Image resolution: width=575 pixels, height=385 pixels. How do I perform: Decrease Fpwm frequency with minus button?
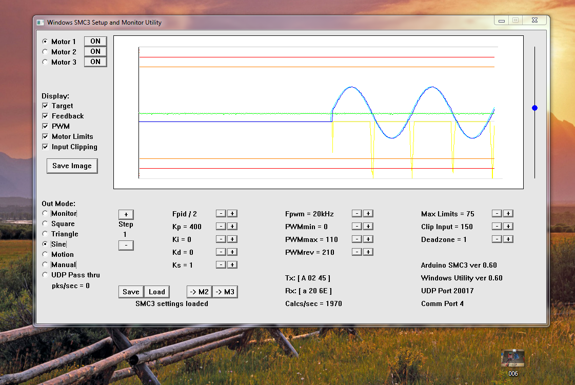coord(356,214)
